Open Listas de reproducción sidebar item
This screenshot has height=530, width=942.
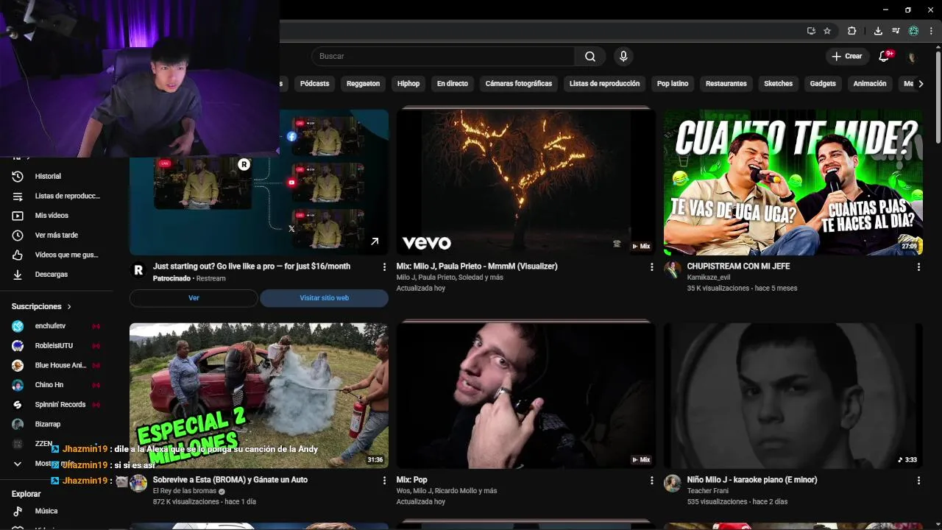(x=56, y=196)
